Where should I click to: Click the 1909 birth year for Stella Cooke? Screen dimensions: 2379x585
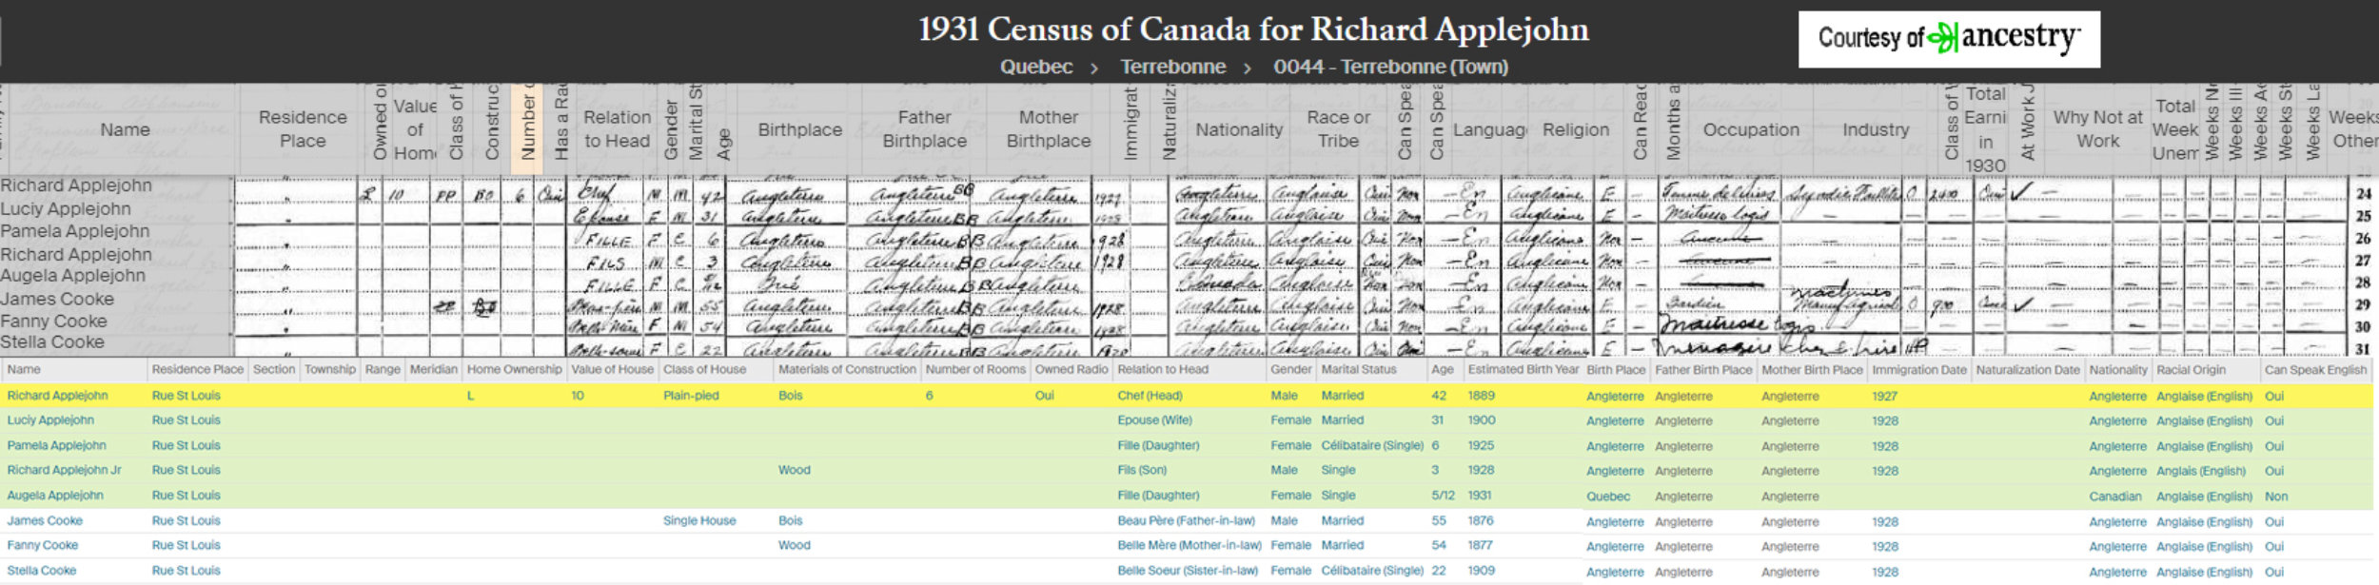coord(1481,571)
